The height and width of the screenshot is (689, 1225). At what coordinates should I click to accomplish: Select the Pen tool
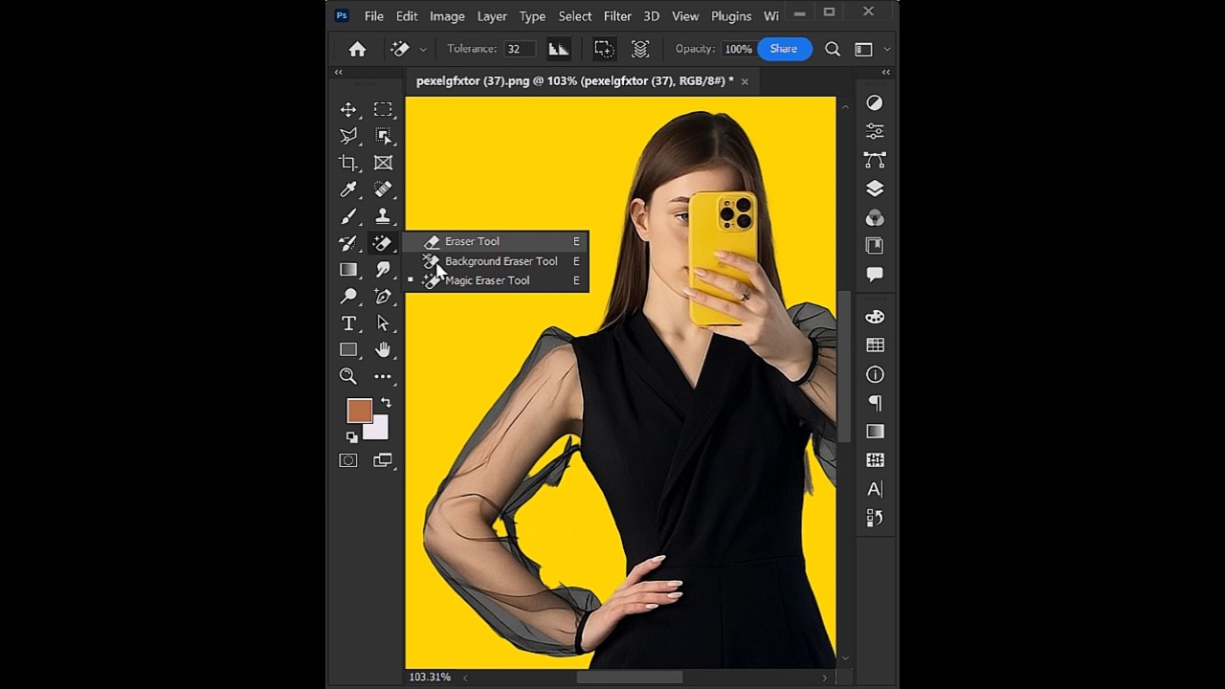tap(383, 297)
